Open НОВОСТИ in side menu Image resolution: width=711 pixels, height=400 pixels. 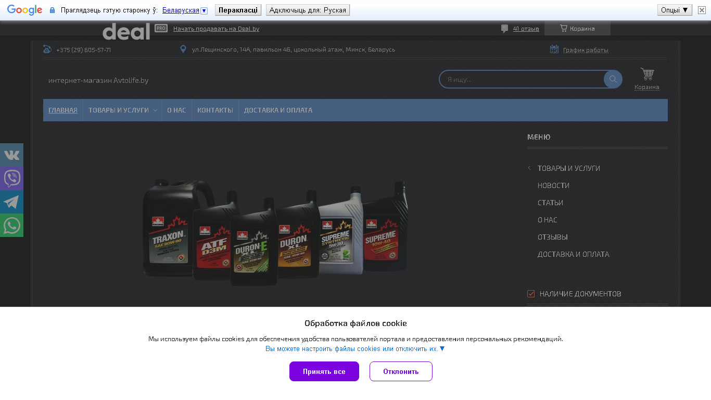[x=553, y=185]
